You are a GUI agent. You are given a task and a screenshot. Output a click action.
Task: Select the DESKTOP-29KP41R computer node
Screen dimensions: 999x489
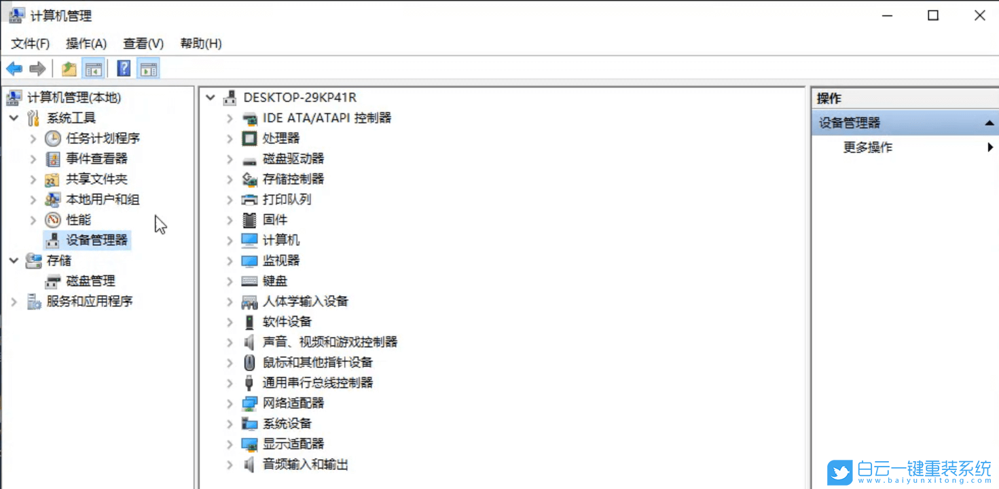[x=299, y=97]
